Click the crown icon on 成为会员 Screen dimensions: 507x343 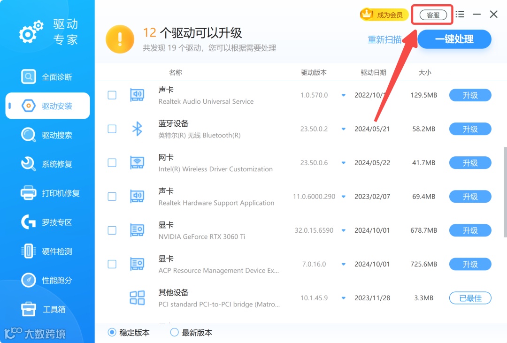367,14
